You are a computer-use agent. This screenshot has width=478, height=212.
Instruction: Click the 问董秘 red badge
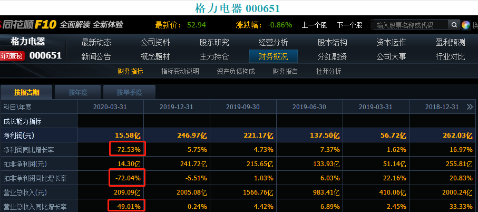[x=12, y=56]
